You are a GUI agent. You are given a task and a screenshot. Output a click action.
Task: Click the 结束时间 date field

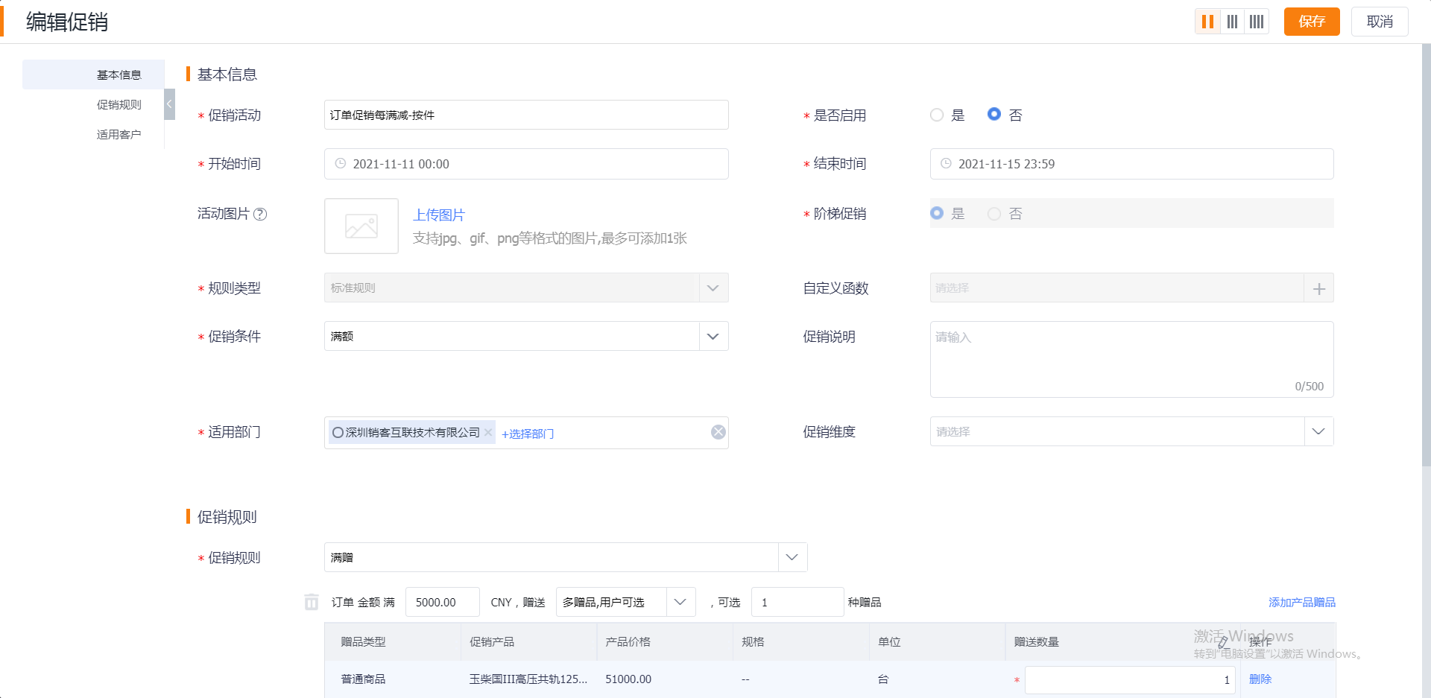[1131, 164]
